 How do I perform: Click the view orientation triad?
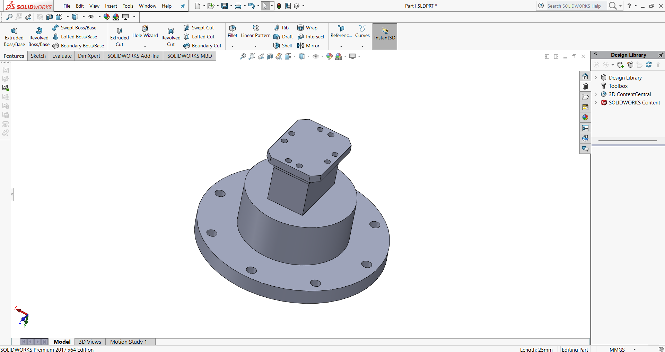click(22, 317)
